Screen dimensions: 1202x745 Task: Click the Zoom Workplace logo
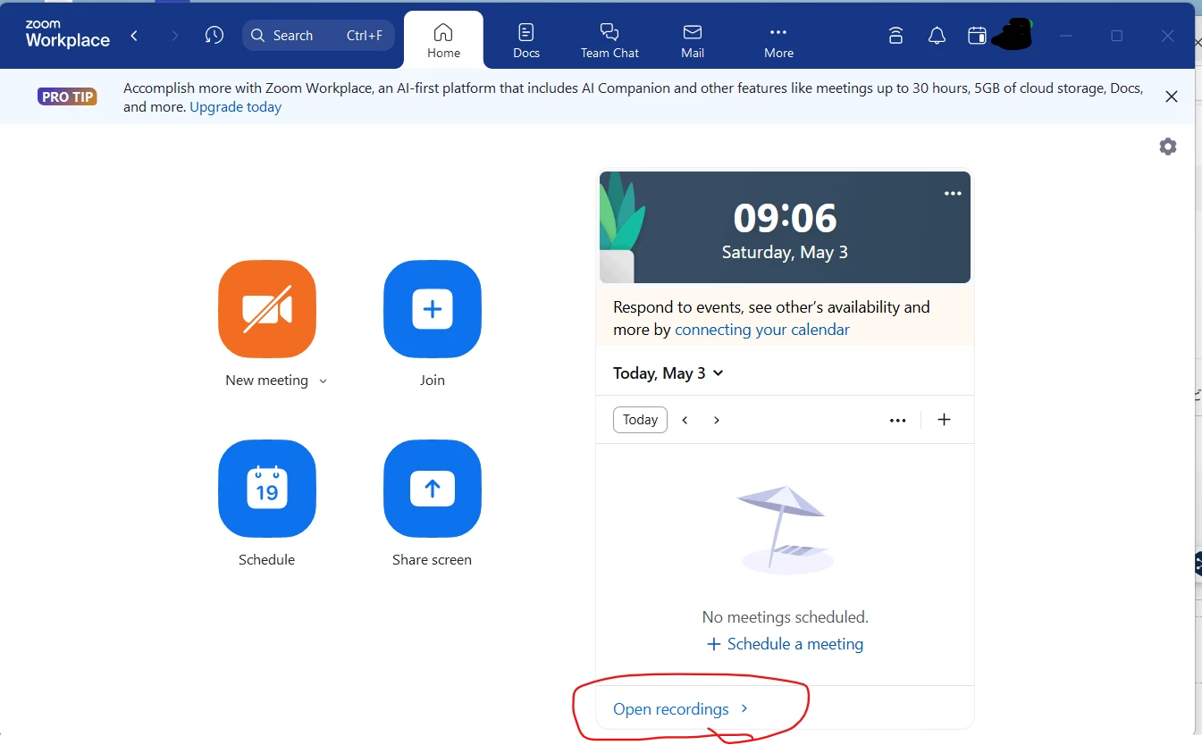(x=67, y=36)
